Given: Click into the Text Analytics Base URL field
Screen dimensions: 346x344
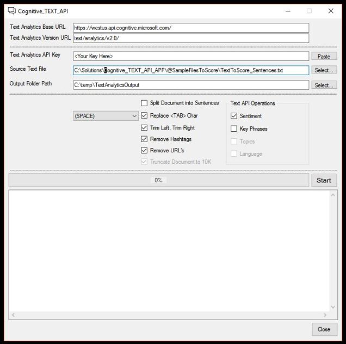Looking at the screenshot, I should pyautogui.click(x=190, y=28).
